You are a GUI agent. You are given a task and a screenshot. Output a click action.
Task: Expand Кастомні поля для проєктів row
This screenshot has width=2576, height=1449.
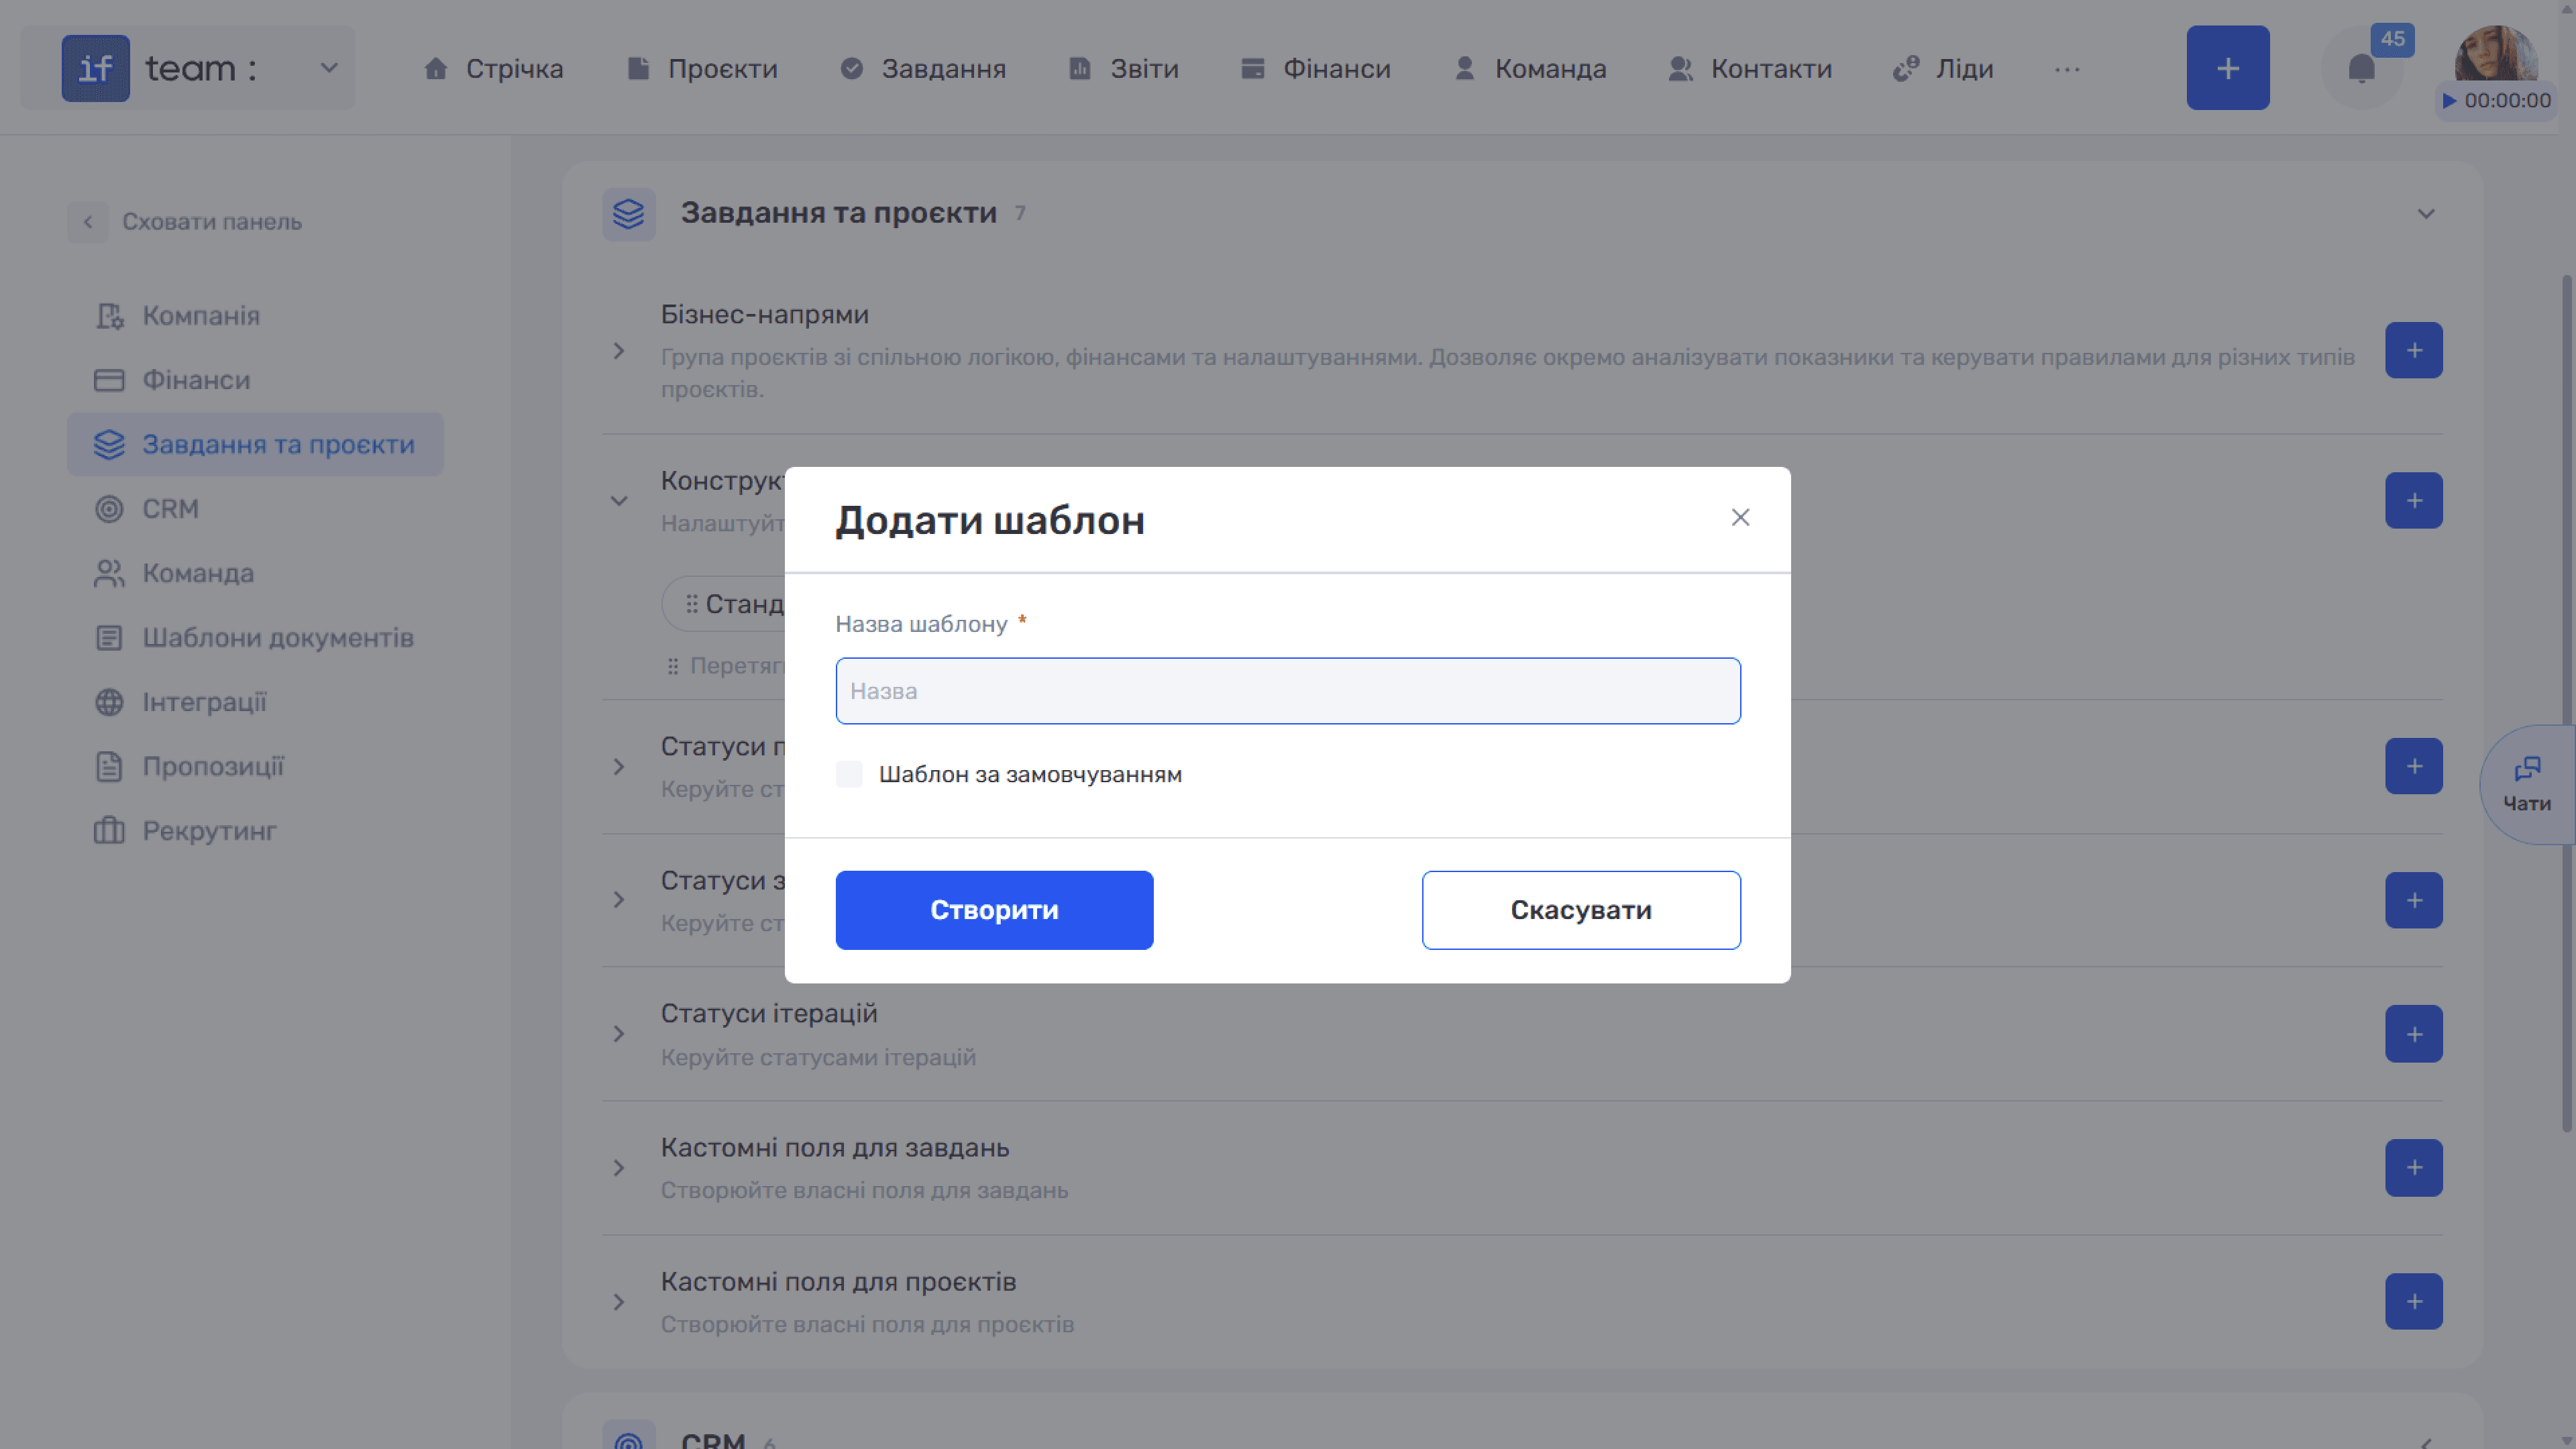coord(619,1302)
